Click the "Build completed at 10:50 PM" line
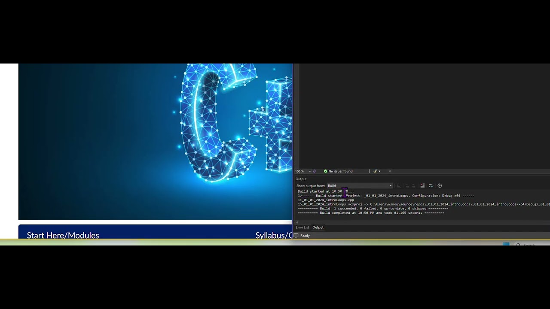Viewport: 550px width, 309px height. click(x=371, y=213)
